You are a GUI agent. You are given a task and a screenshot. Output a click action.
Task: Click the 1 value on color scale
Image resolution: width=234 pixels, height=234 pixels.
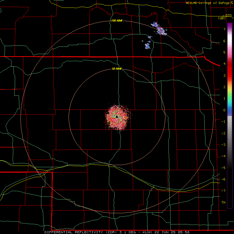[x=224, y=99]
